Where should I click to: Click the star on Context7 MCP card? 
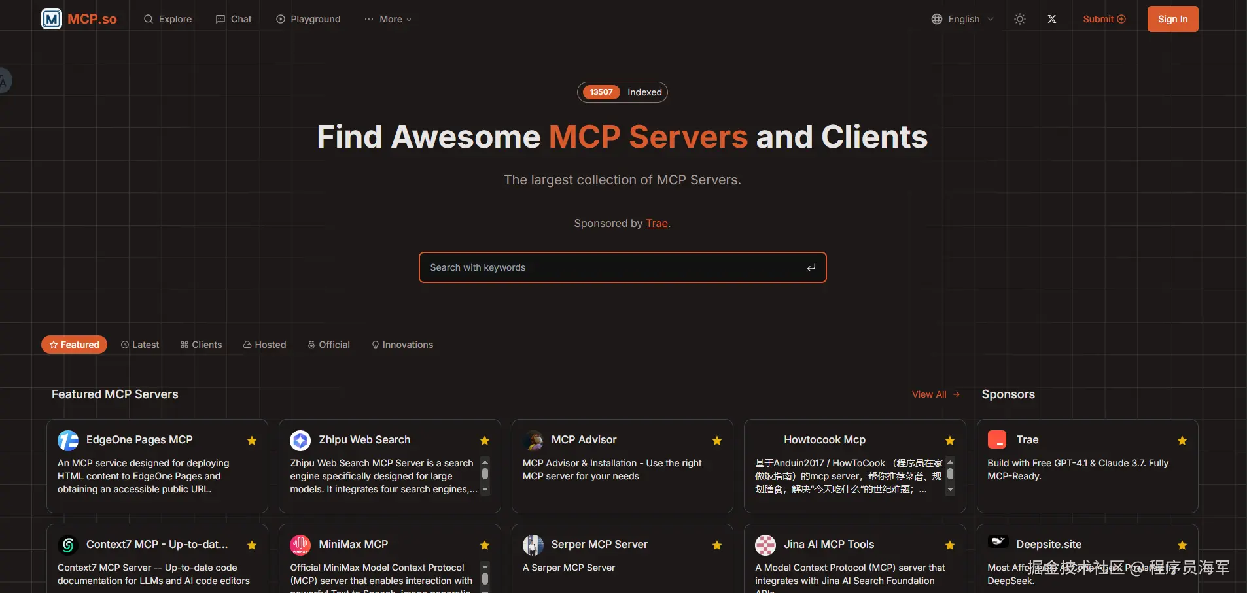252,545
